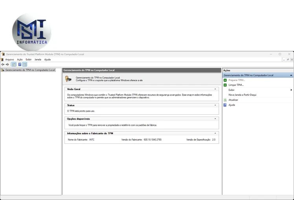Close the inner MDI child window
294x200 pixels.
(x=292, y=60)
